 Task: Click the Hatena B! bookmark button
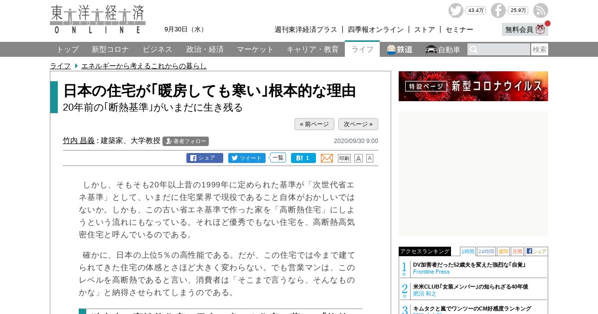coord(303,158)
